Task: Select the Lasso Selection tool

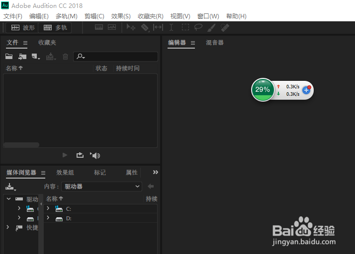Action: 198,27
